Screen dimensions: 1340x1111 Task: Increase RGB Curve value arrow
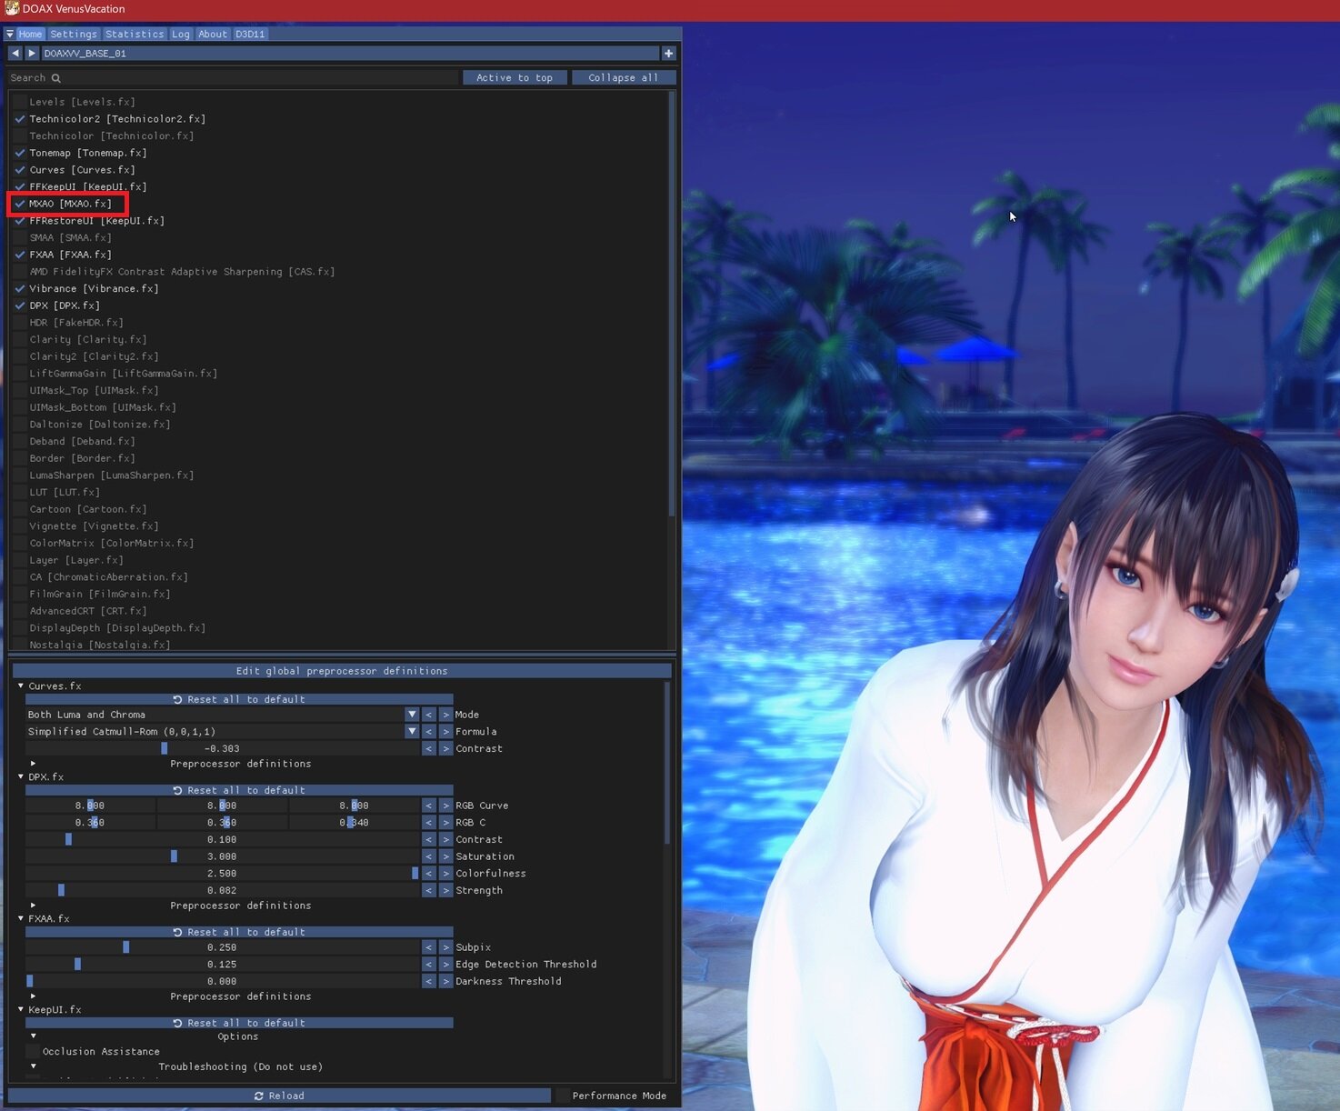click(x=445, y=806)
